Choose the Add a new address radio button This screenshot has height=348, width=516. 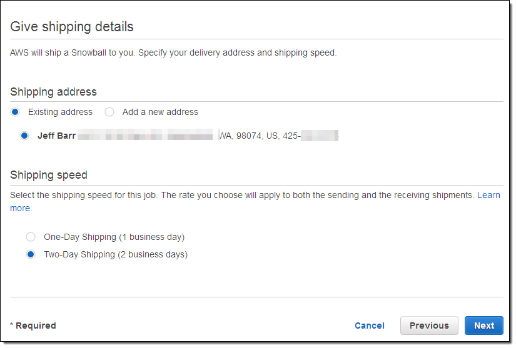tap(109, 112)
